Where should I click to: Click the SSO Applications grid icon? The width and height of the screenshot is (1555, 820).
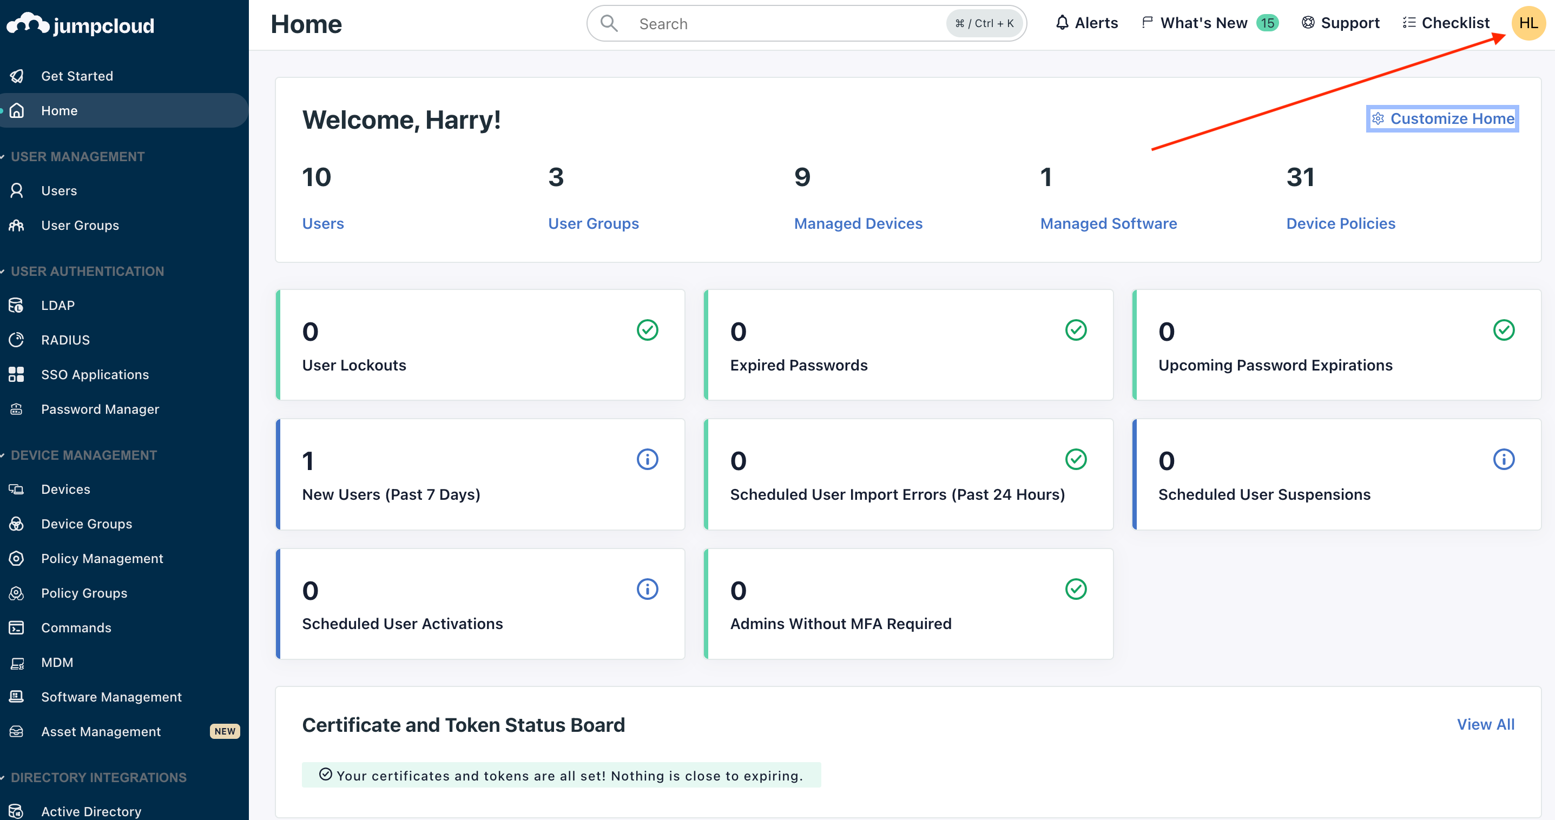[x=17, y=375]
